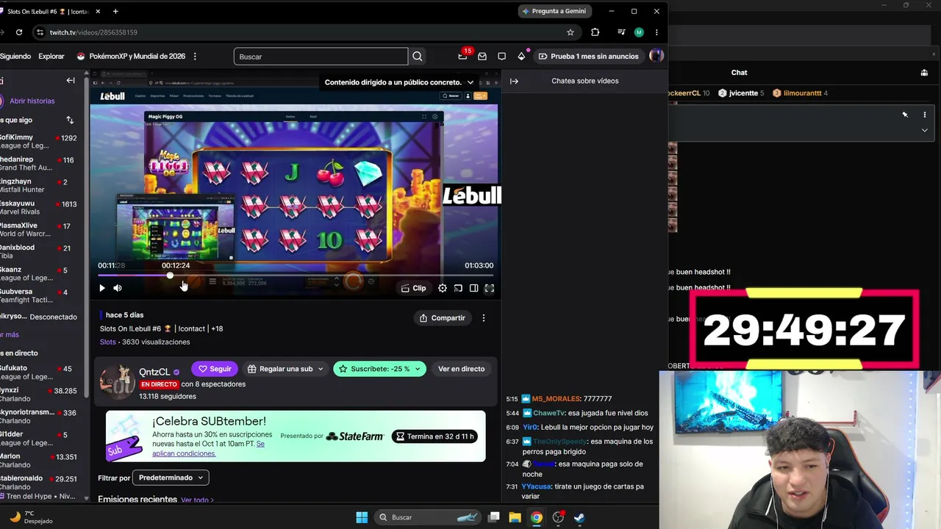Watch the live stream via Ver en directo

click(x=461, y=369)
